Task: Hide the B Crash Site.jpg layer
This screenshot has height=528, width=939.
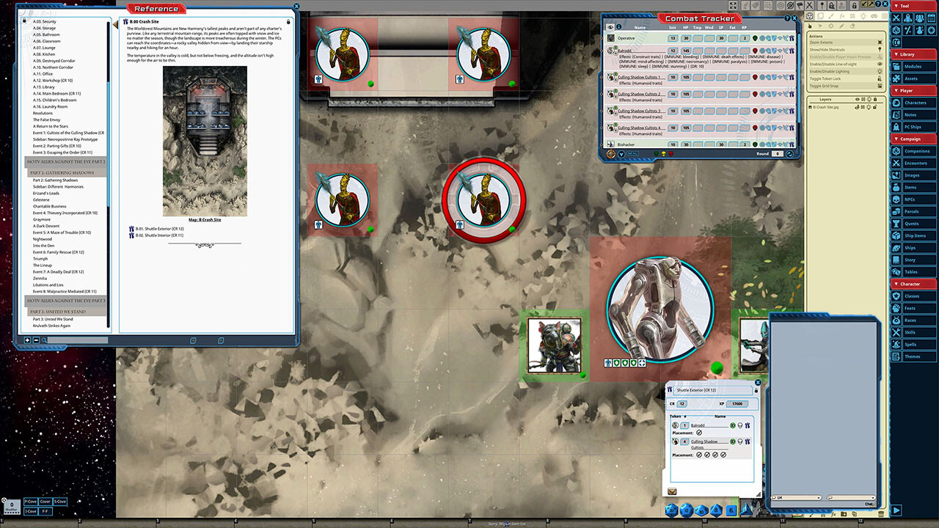Action: (x=857, y=107)
